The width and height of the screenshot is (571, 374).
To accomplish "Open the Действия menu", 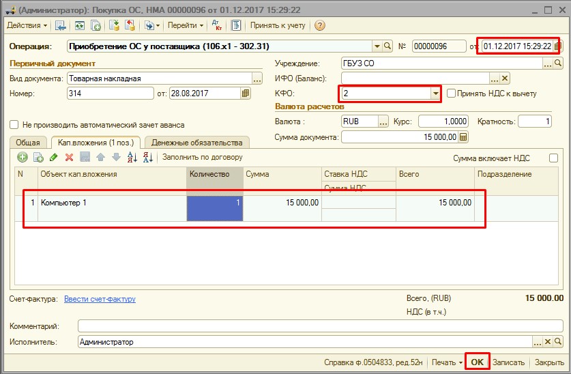I will click(x=27, y=25).
